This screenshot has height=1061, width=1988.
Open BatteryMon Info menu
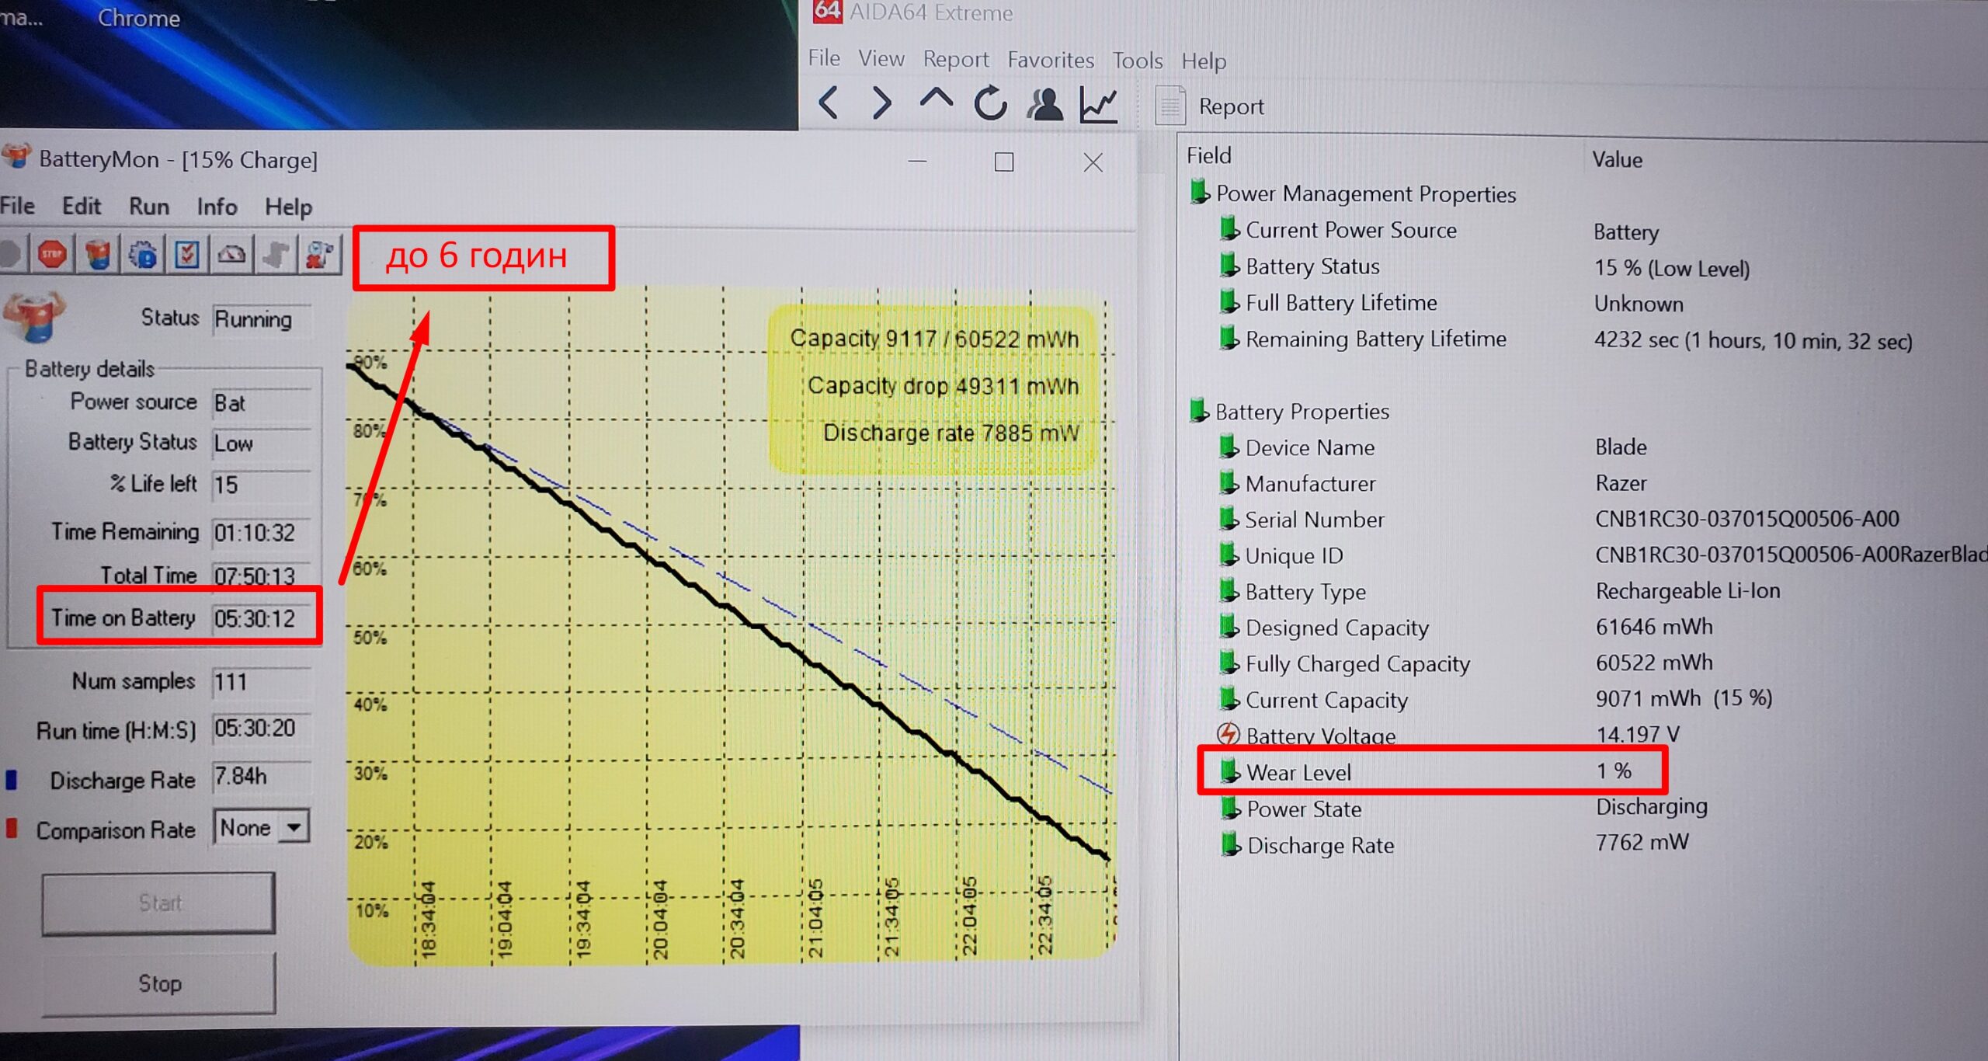(x=217, y=207)
